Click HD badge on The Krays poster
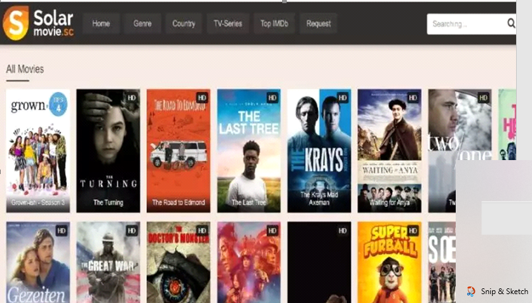The image size is (532, 303). pos(343,98)
